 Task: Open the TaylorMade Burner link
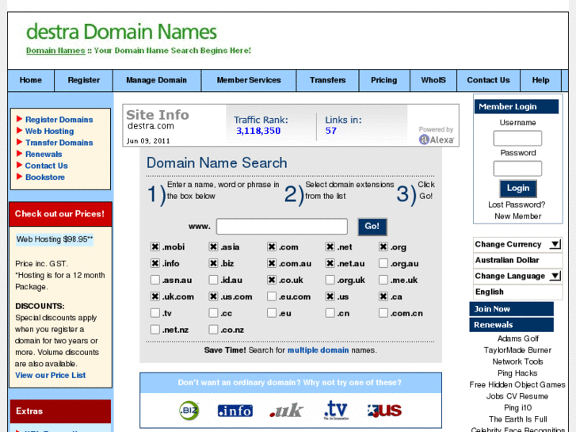point(517,350)
